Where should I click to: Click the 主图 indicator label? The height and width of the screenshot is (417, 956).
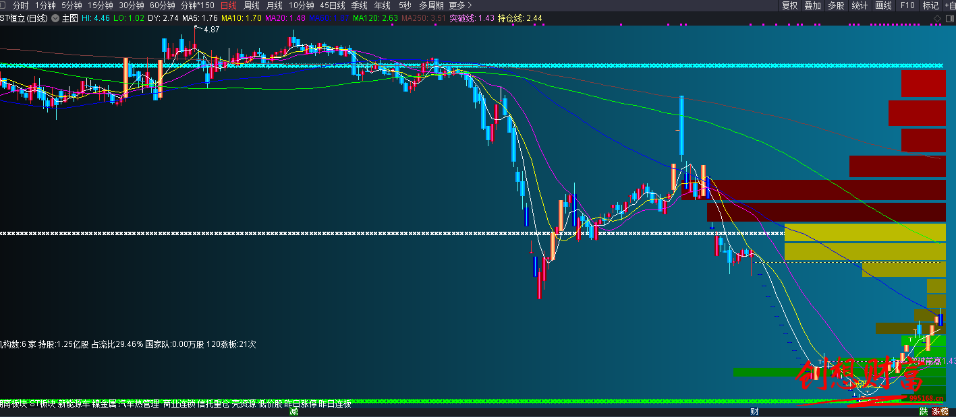coord(70,18)
